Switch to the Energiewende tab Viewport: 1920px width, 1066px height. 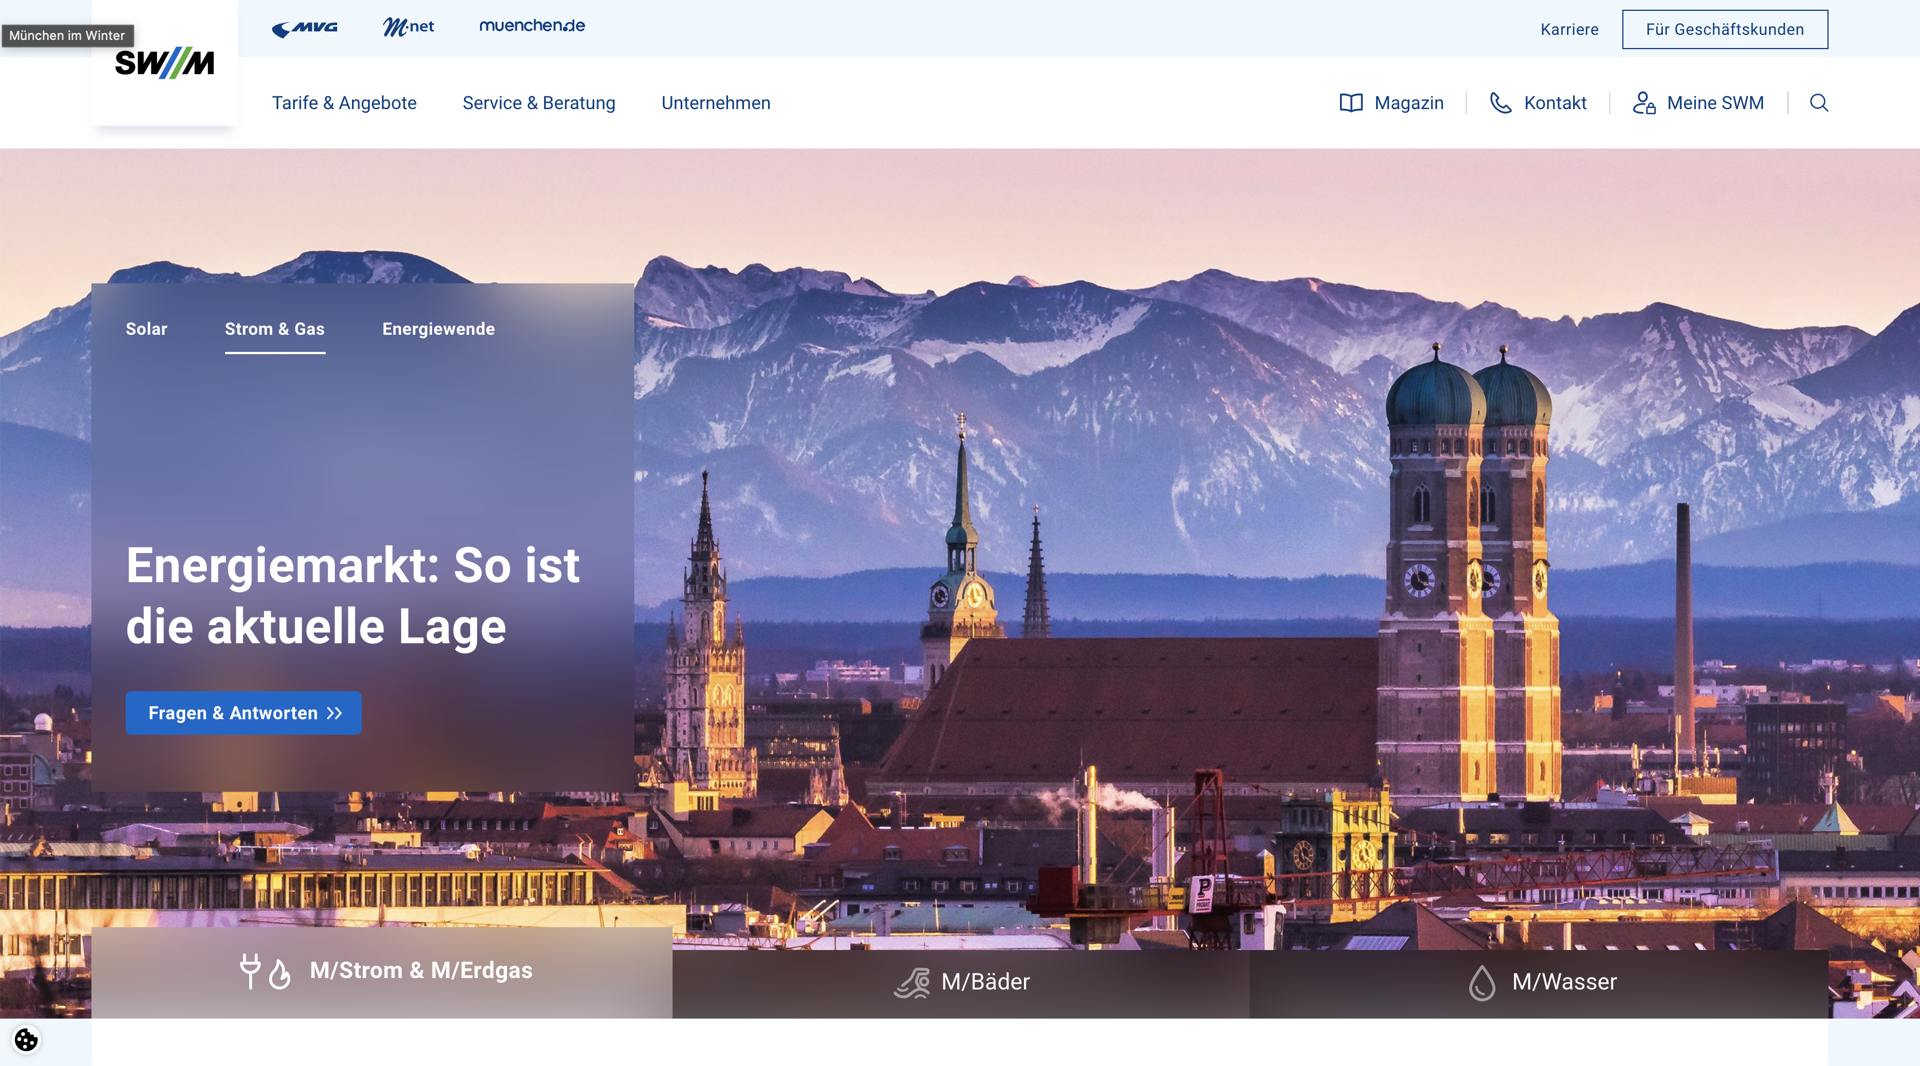pyautogui.click(x=438, y=328)
